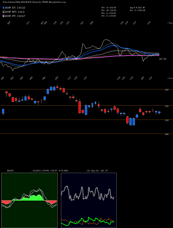The image size is (173, 228).
Task: Click the 'Pre L: 112.25' low value
Action: [x=109, y=13]
